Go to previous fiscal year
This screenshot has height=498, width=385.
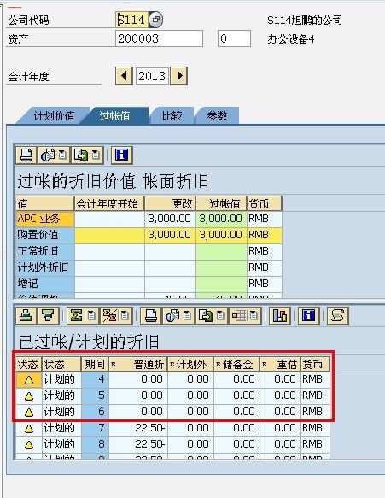pos(124,76)
